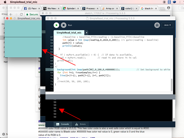The height and width of the screenshot is (138, 184).
Task: Open the Java mode dropdown
Action: click(x=167, y=25)
